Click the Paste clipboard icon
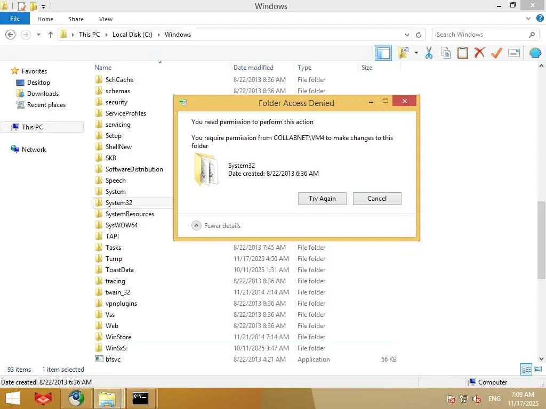The width and height of the screenshot is (546, 409). tap(462, 53)
